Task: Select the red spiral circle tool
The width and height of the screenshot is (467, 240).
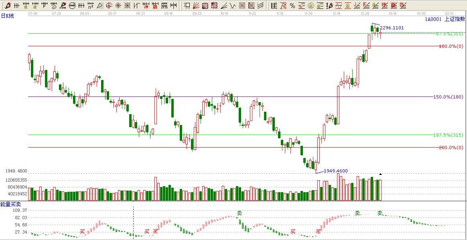Action: click(109, 6)
